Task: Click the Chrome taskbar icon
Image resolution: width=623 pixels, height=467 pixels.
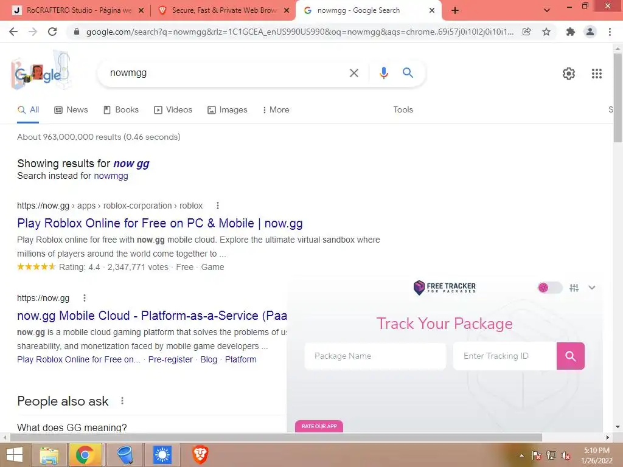Action: 85,455
